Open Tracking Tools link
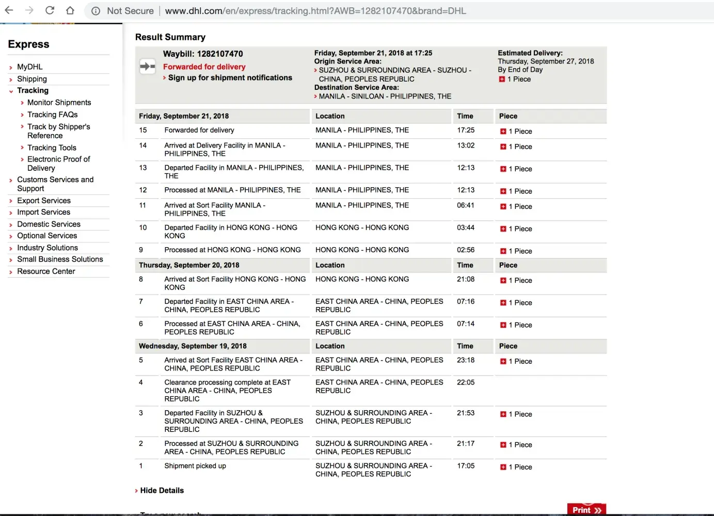714x516 pixels. click(52, 148)
